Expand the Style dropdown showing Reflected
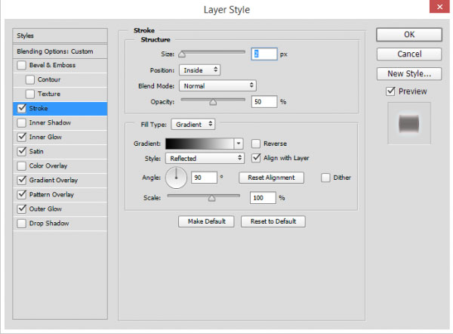This screenshot has height=334, width=453. [x=205, y=158]
